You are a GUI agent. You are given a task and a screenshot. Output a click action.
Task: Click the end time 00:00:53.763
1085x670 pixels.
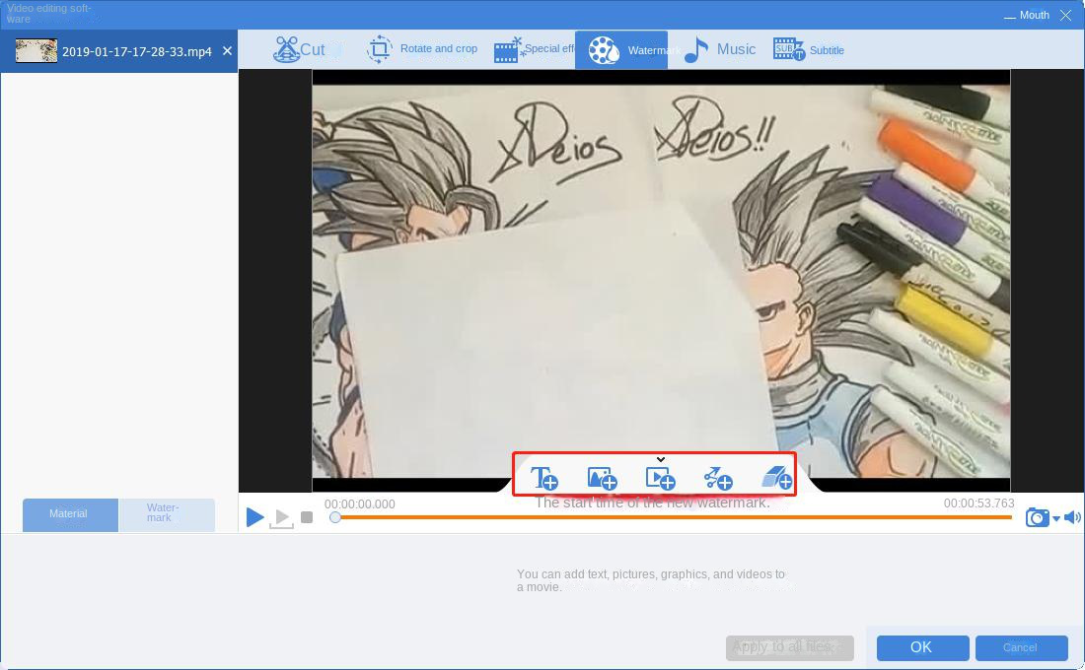[978, 503]
